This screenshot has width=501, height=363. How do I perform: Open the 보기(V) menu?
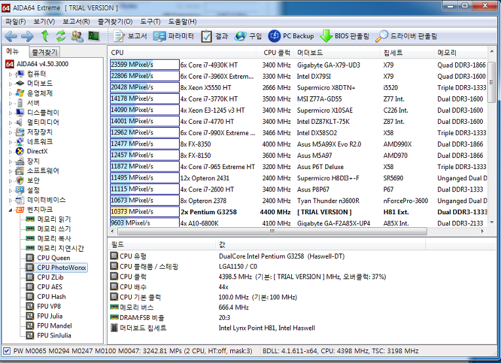click(x=44, y=22)
